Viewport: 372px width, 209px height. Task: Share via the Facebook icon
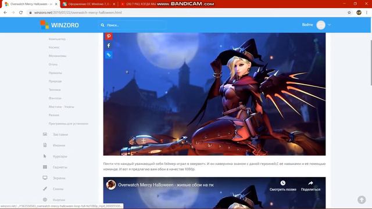[x=109, y=45]
